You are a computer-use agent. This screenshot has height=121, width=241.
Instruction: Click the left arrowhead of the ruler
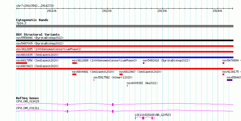pyautogui.click(x=17, y=8)
